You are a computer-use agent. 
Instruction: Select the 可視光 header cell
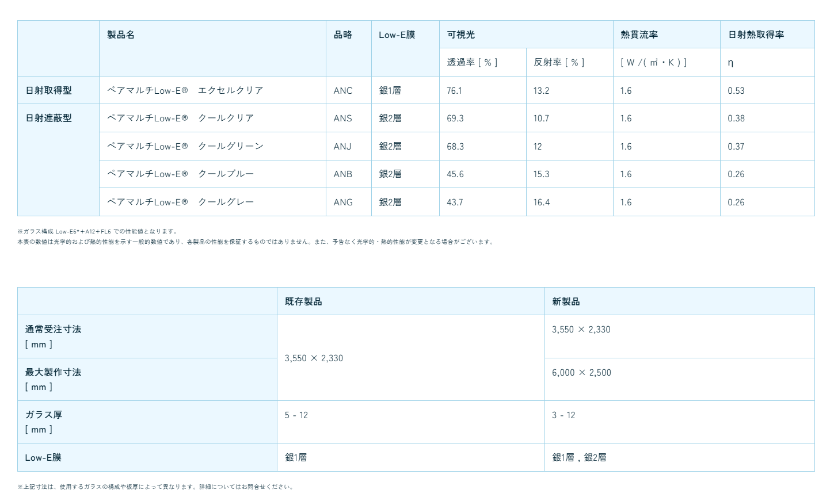[461, 35]
